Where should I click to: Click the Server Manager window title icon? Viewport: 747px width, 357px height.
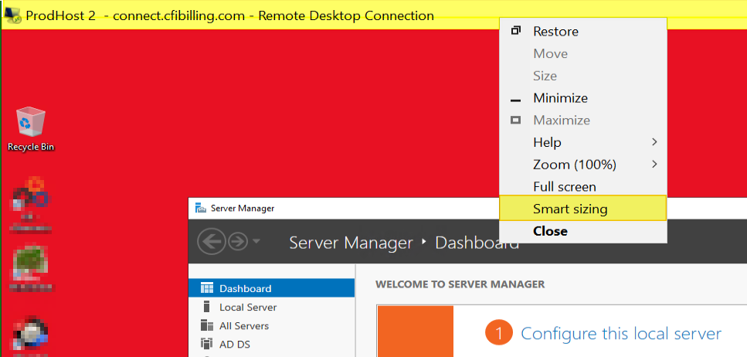click(x=201, y=209)
